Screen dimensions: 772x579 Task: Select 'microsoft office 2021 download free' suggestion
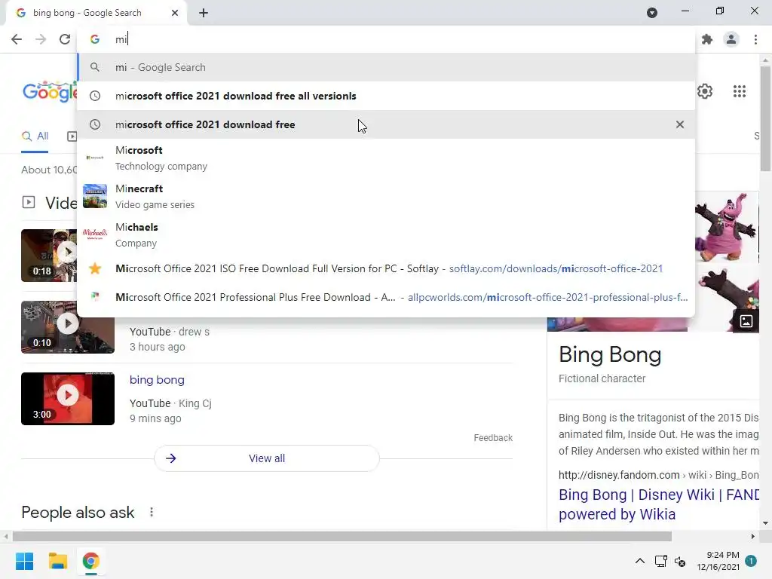click(x=386, y=124)
